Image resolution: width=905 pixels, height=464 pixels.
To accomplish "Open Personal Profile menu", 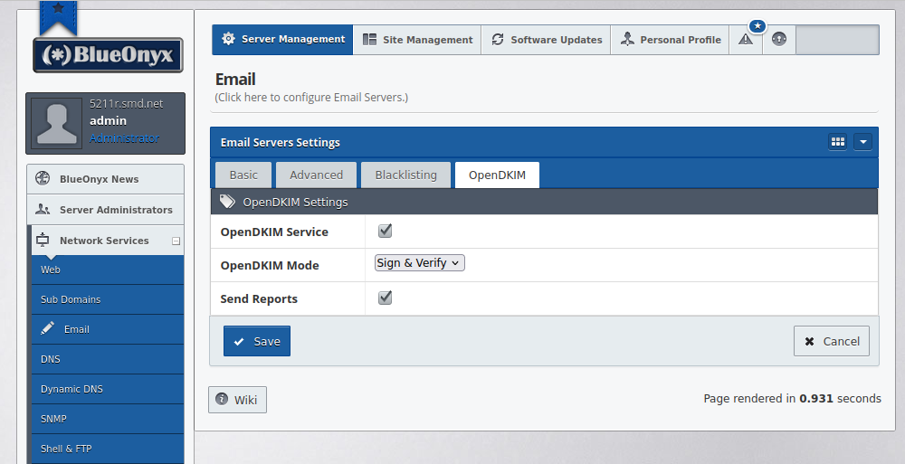I will click(670, 40).
